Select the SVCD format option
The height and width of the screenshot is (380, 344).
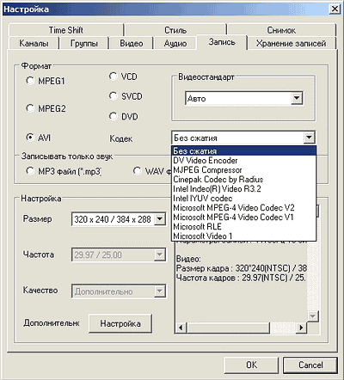click(113, 96)
